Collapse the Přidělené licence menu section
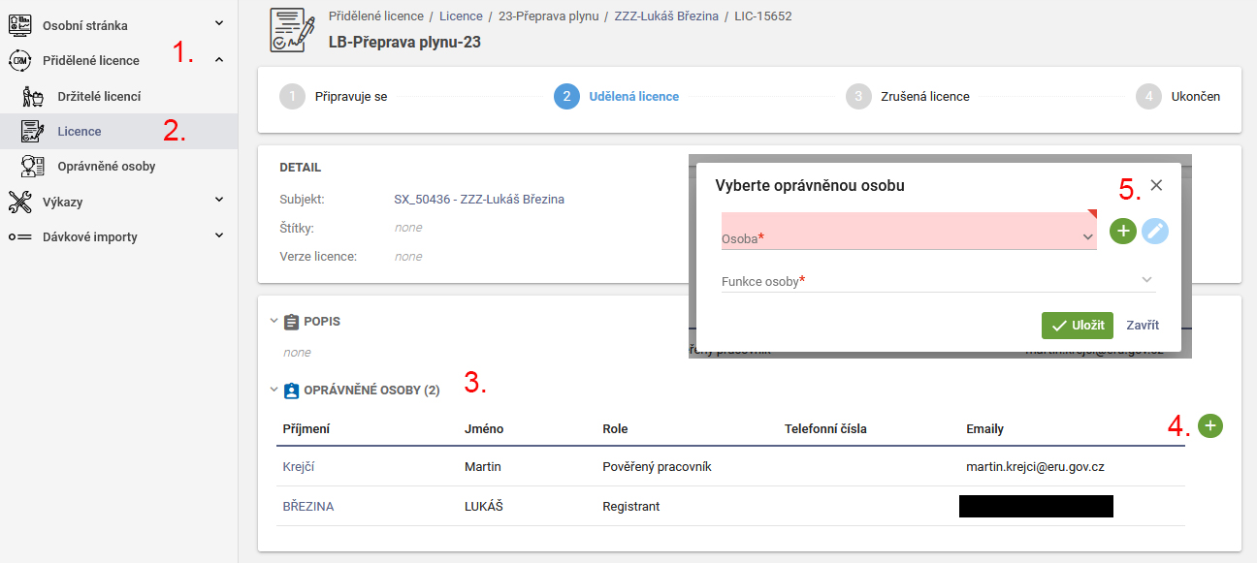 coord(219,60)
